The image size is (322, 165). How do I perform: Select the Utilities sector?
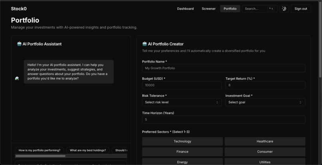[x=265, y=162]
